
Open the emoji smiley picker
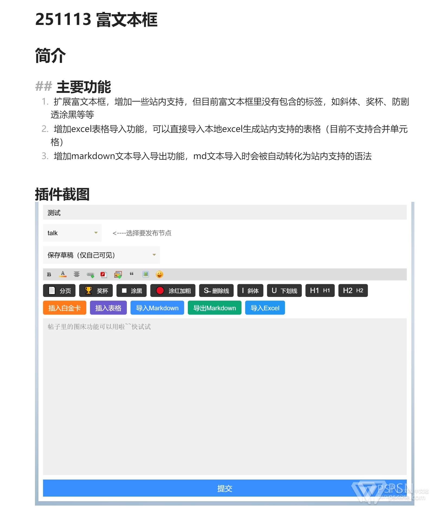[x=159, y=274]
